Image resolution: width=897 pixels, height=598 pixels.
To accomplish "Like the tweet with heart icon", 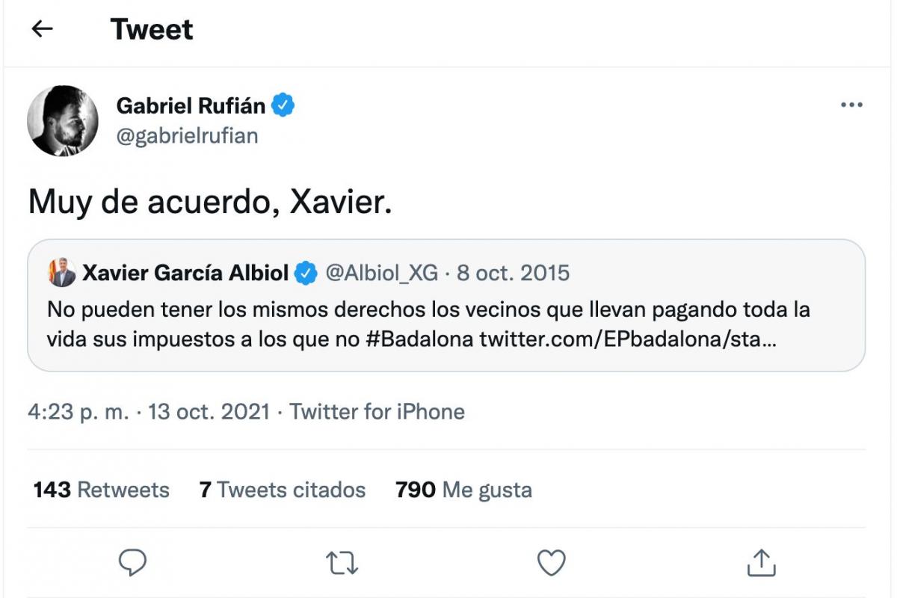I will point(552,563).
